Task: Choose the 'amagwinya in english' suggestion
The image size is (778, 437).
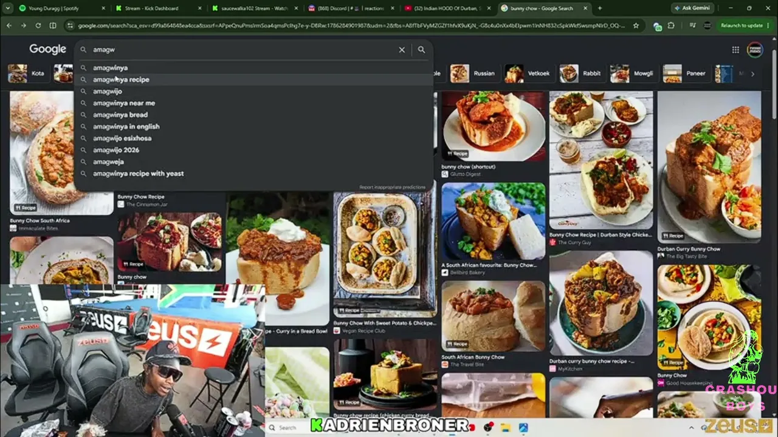Action: tap(254, 126)
